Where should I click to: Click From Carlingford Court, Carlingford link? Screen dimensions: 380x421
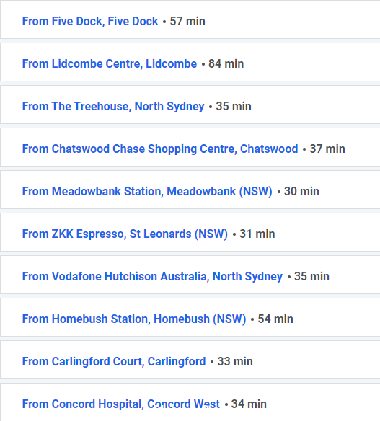(x=114, y=361)
